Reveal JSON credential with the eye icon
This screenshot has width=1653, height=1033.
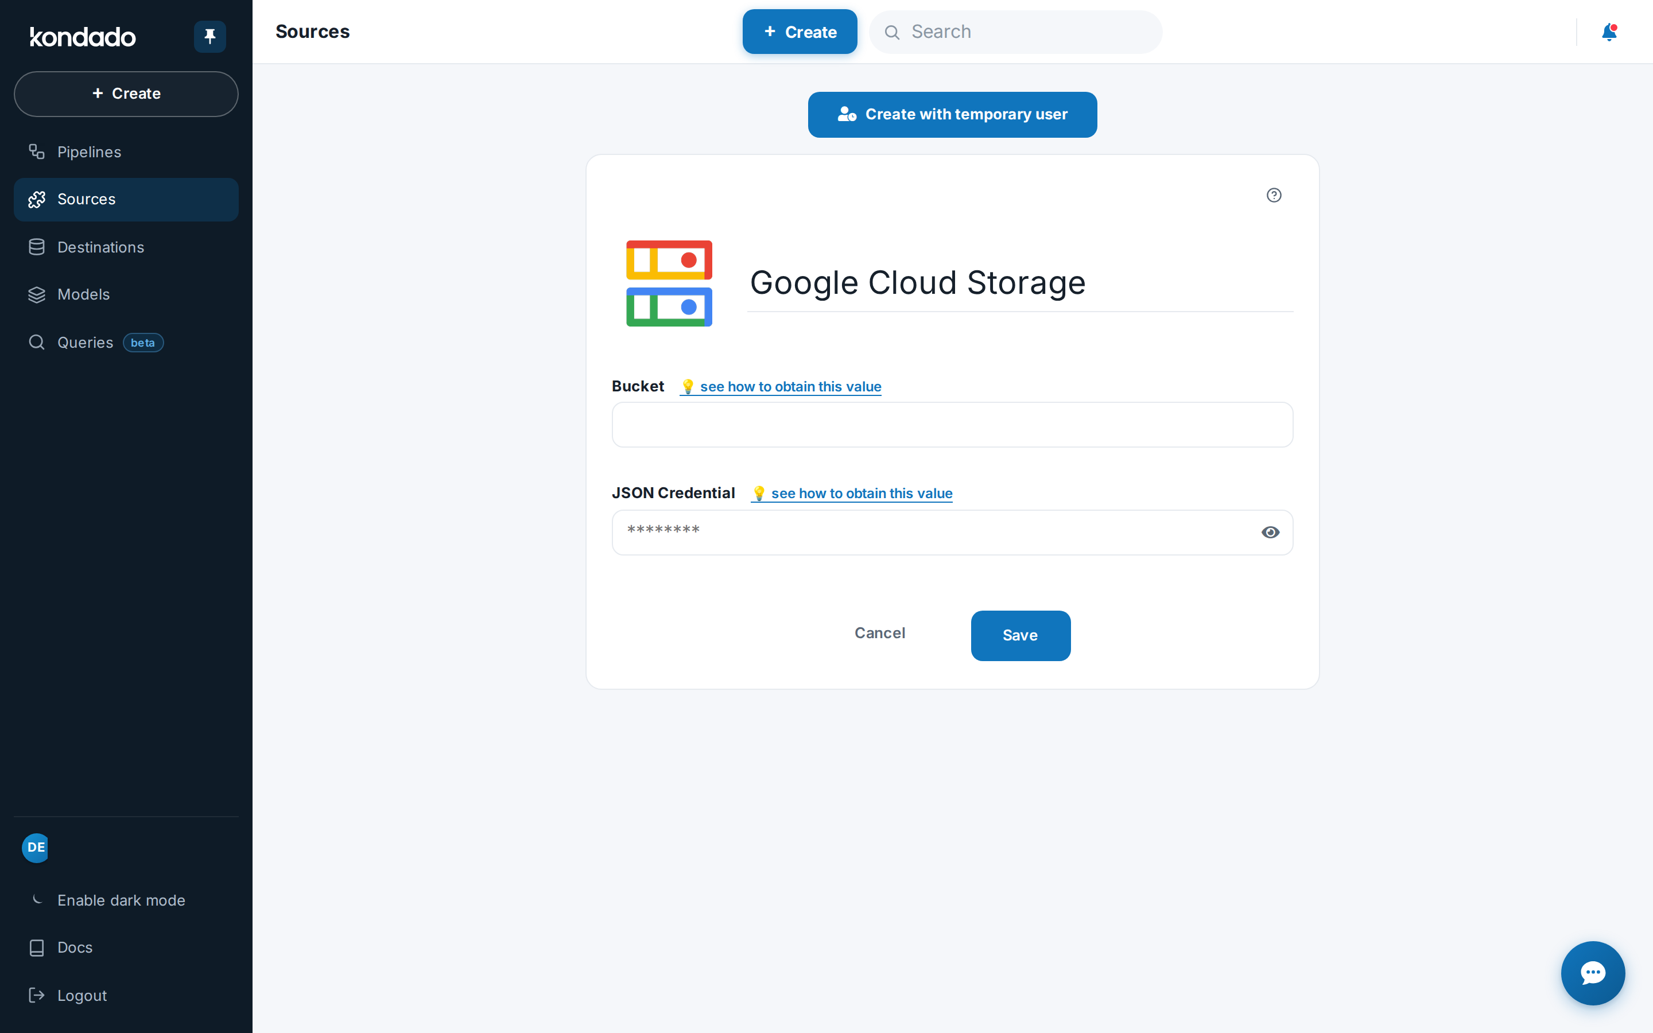(1271, 532)
